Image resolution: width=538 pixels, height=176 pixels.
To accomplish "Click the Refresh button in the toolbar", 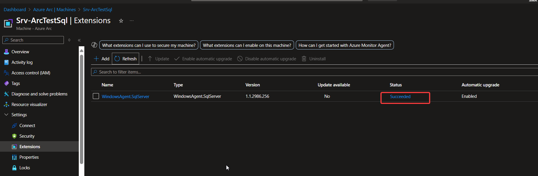I will click(126, 59).
